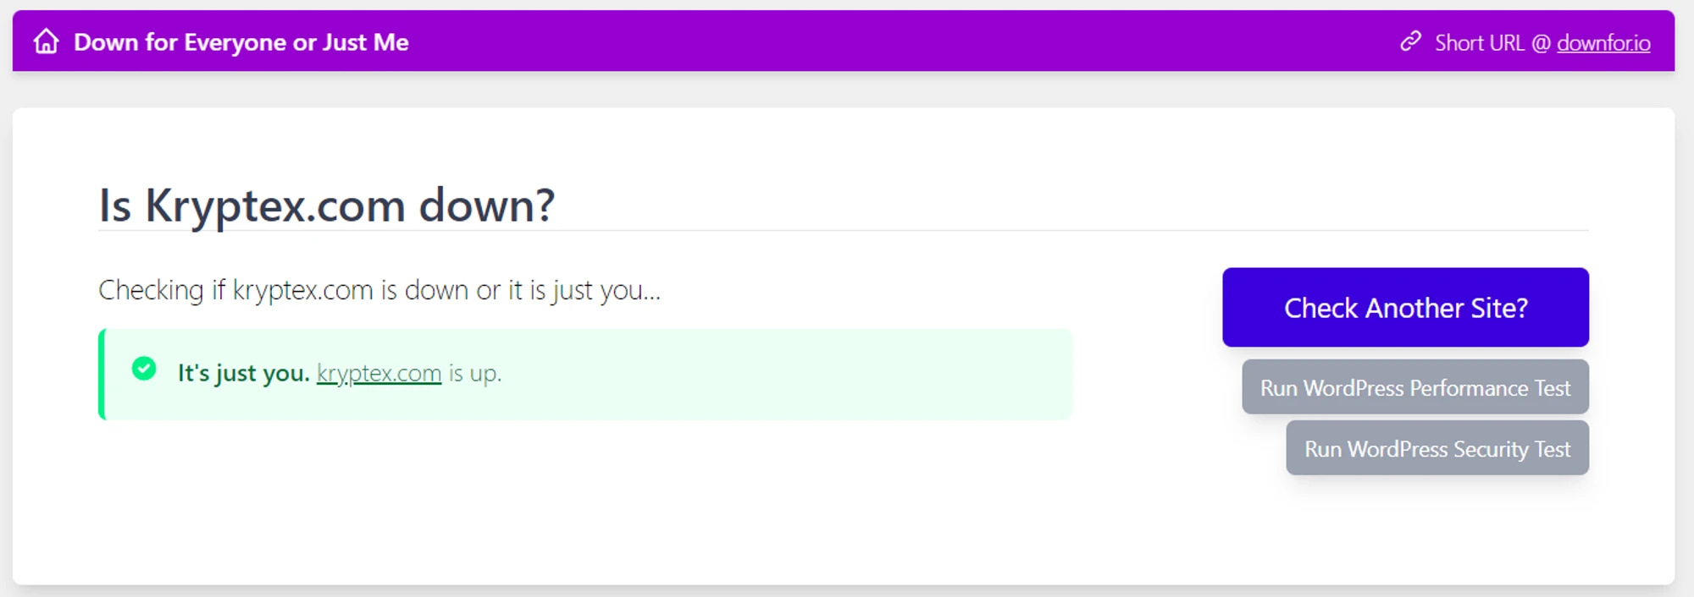Screen dimensions: 1694x597
Task: Click the chain link icon beside Short URL
Action: [1410, 41]
